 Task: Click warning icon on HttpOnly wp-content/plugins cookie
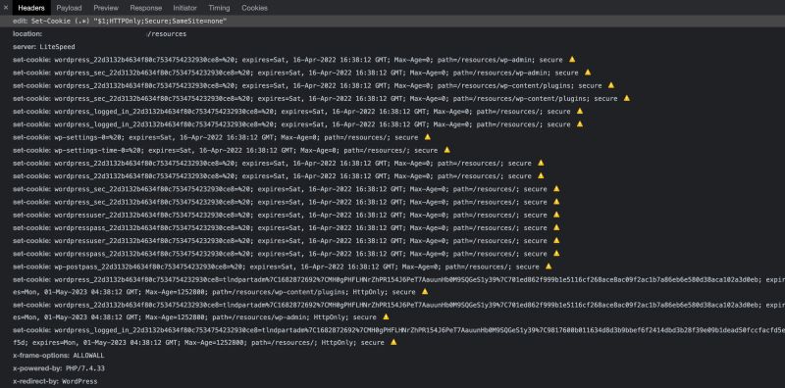(425, 291)
